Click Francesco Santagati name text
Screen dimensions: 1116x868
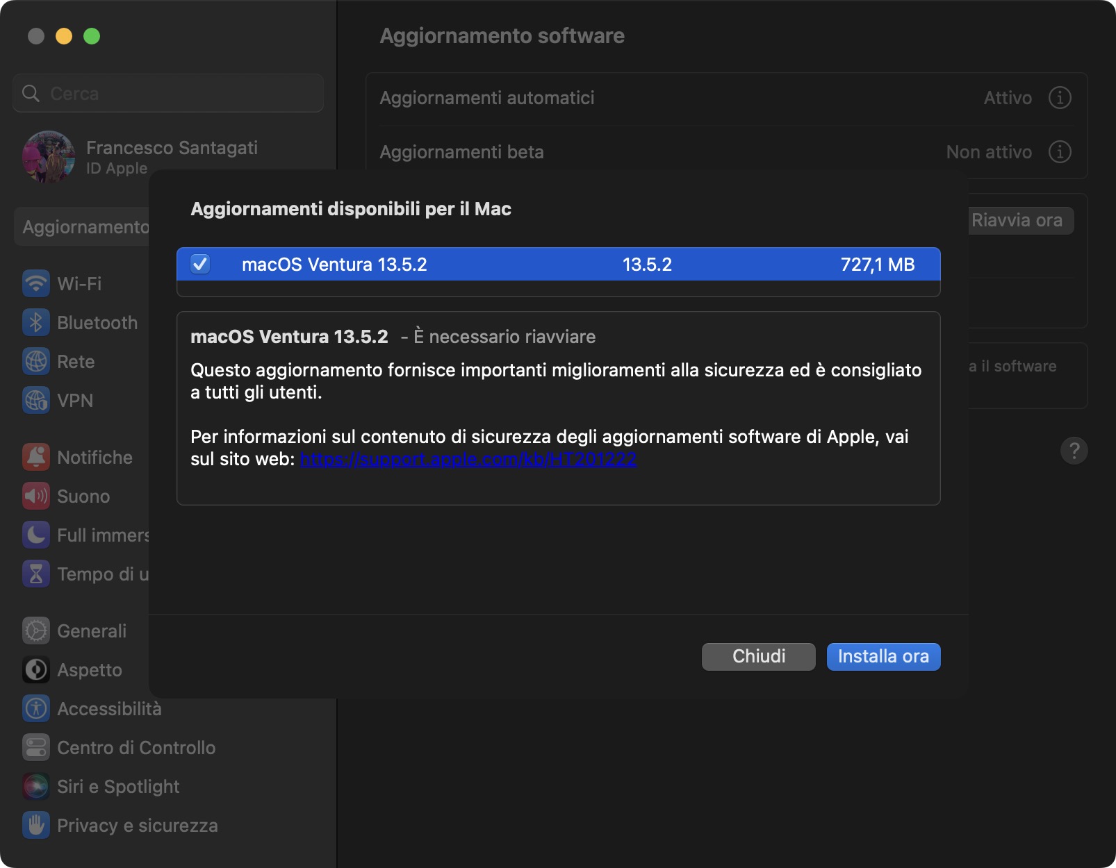tap(172, 148)
